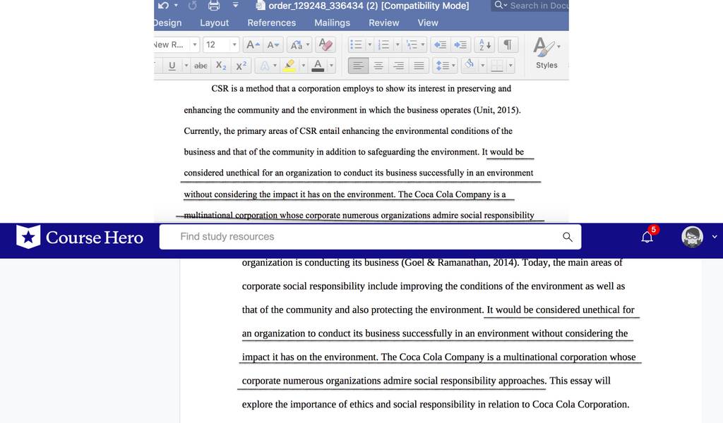723x423 pixels.
Task: Justify the paragraph text
Action: click(419, 66)
